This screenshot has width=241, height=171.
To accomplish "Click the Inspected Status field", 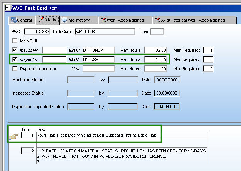I will 81,93.
